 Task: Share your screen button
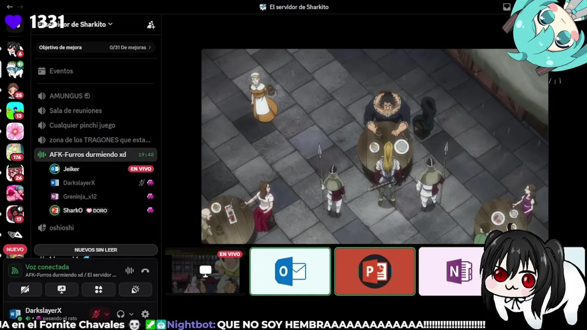[61, 289]
